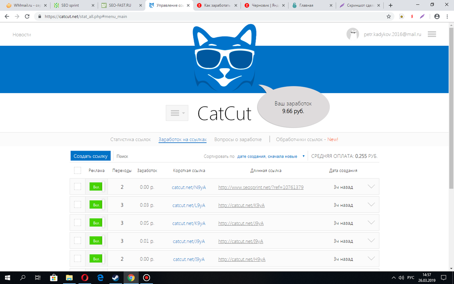Open the Новости link
Image resolution: width=454 pixels, height=284 pixels.
coord(22,34)
